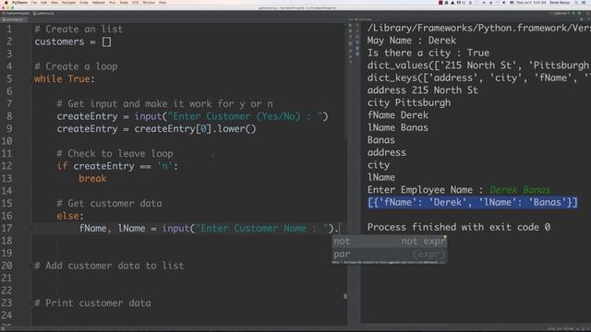The height and width of the screenshot is (332, 591).
Task: Click the 'break' keyword
Action: click(x=92, y=178)
